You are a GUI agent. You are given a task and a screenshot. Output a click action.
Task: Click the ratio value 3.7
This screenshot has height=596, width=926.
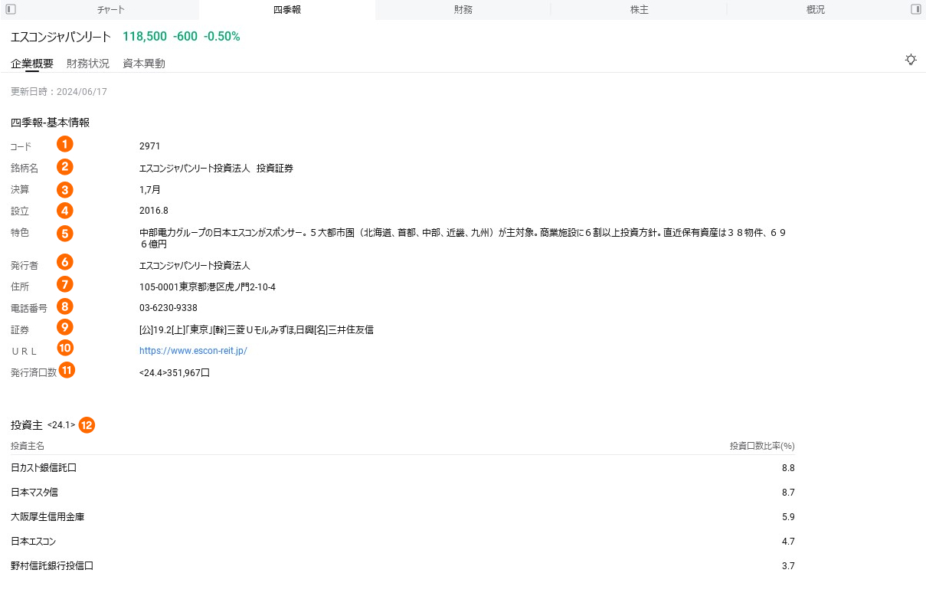[x=788, y=566]
